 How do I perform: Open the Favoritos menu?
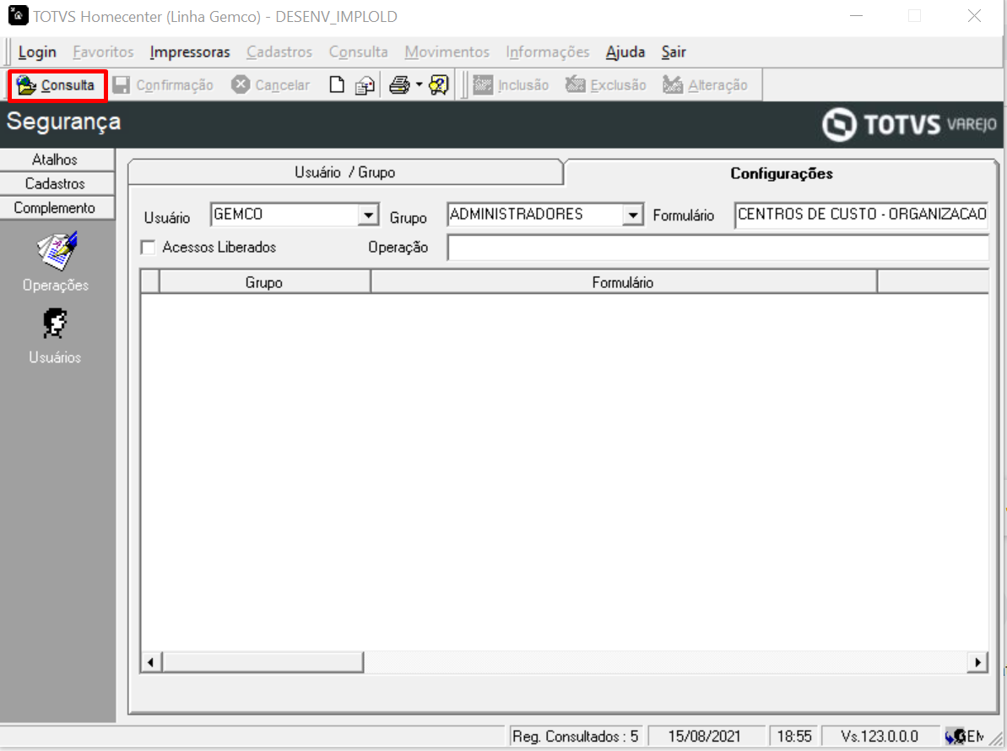point(103,52)
